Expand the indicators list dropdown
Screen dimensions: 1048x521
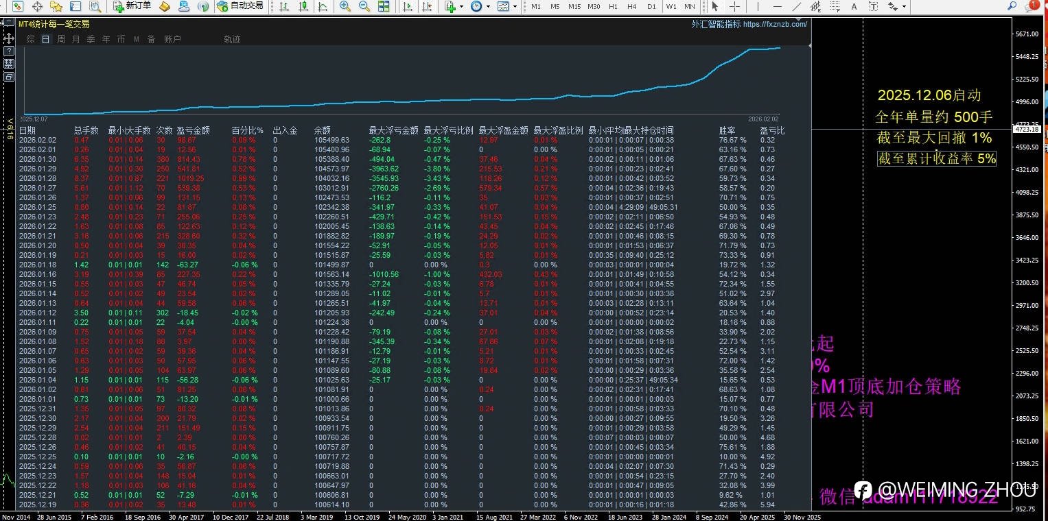pyautogui.click(x=462, y=6)
